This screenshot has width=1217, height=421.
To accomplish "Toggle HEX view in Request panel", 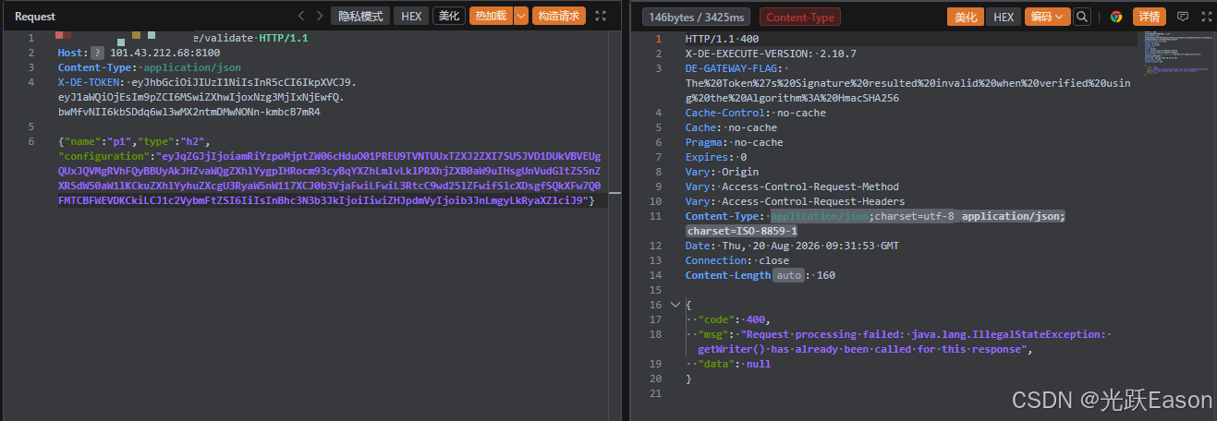I will 411,17.
